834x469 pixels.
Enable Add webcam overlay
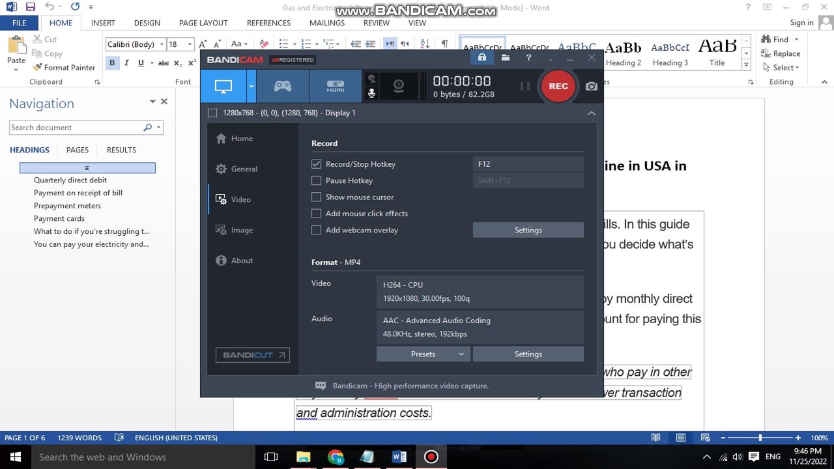(x=317, y=230)
